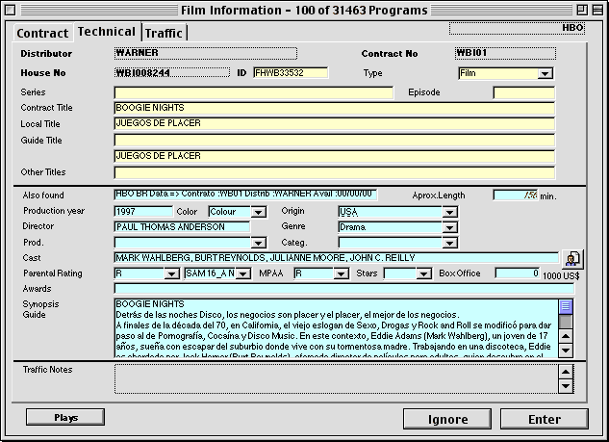The width and height of the screenshot is (609, 442).
Task: Click the Local Title field JUEGOS DE PLACER
Action: (x=335, y=123)
